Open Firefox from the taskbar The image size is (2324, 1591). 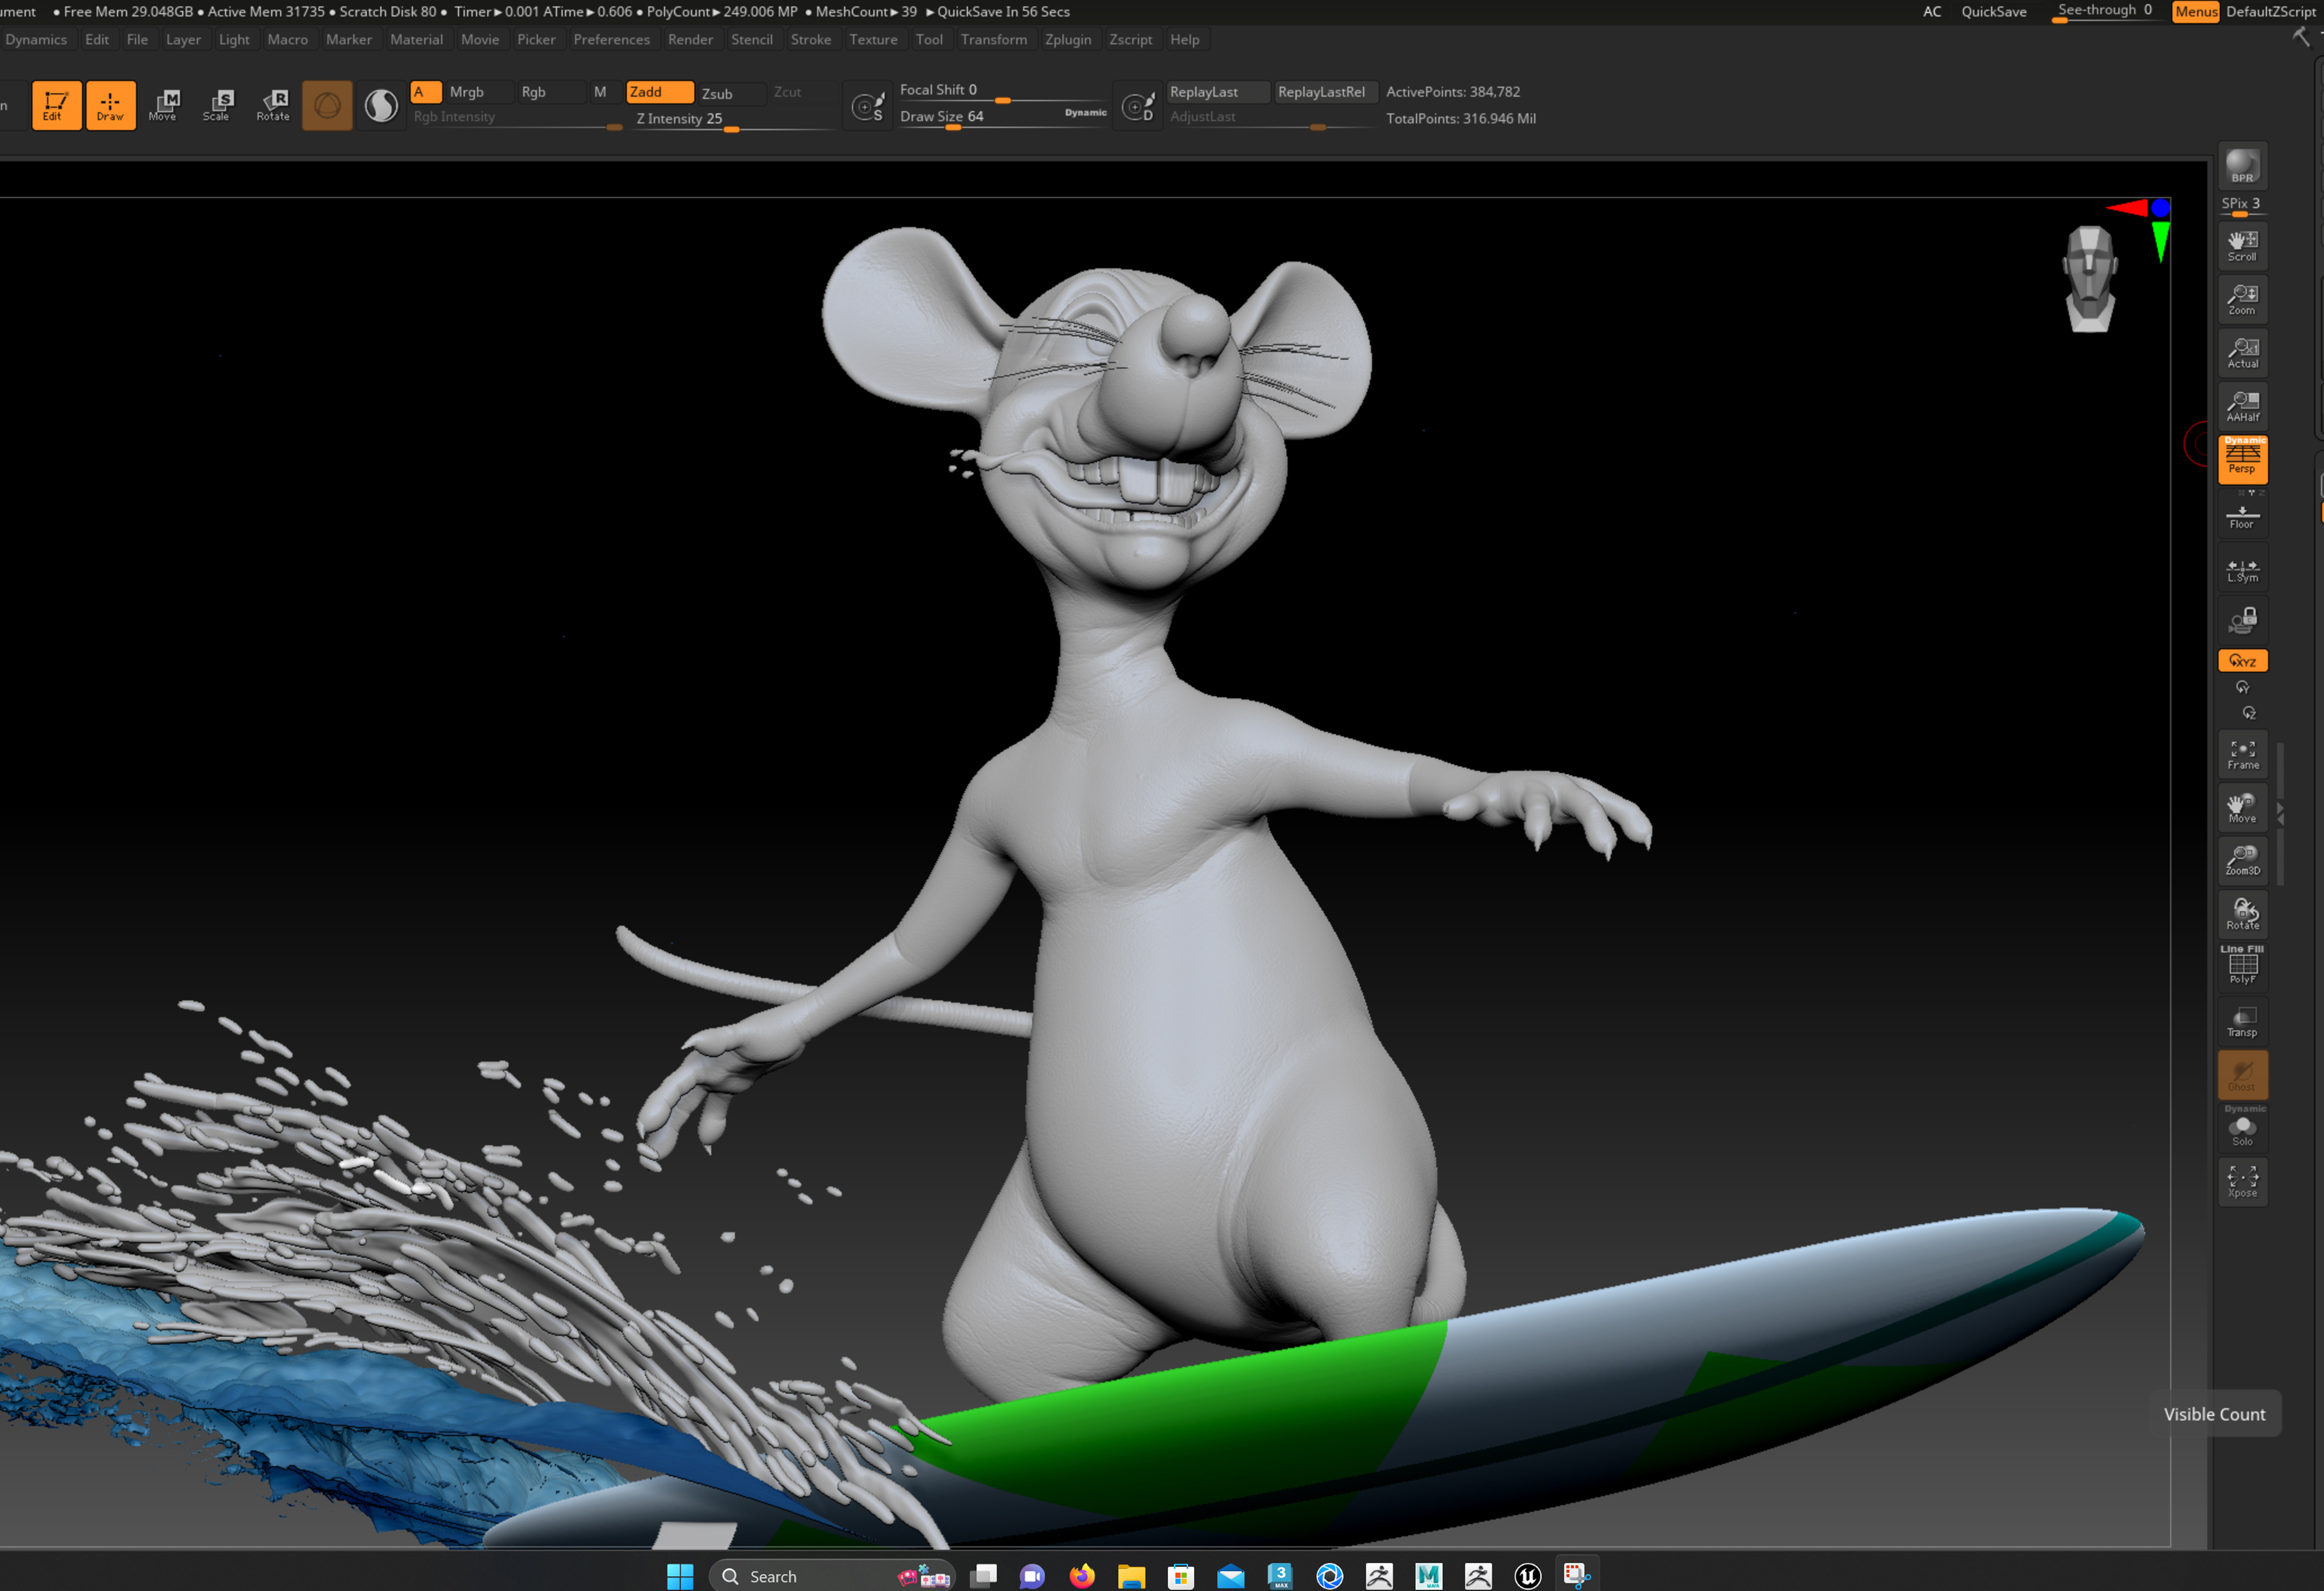(1081, 1576)
